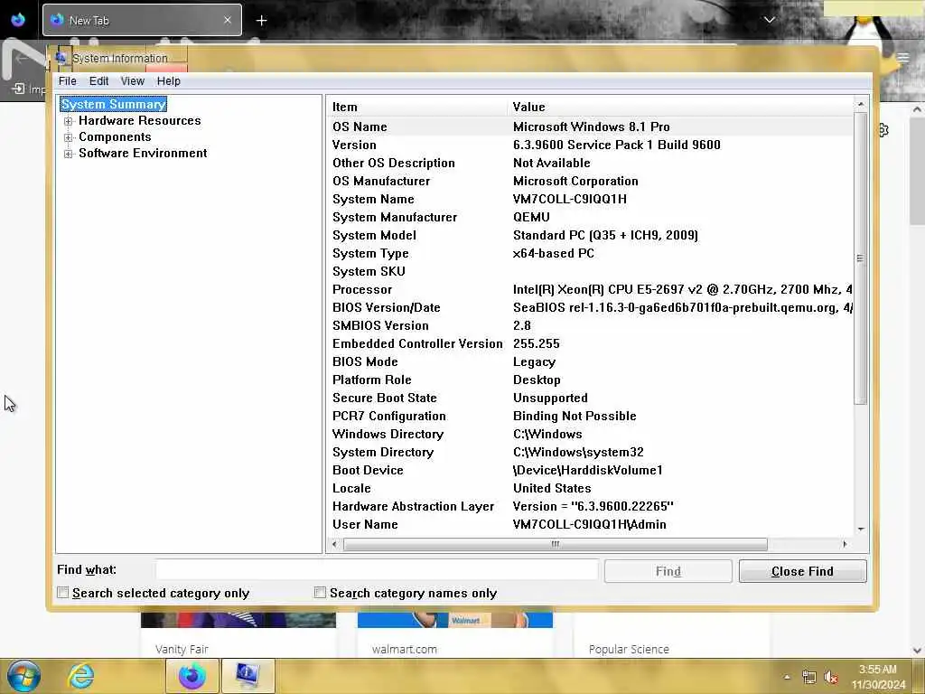Select the User Name row
Viewport: 925px width, 694px height.
[590, 525]
